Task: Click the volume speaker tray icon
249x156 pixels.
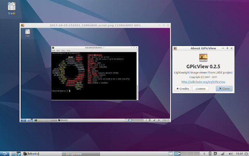Action: coord(231,154)
